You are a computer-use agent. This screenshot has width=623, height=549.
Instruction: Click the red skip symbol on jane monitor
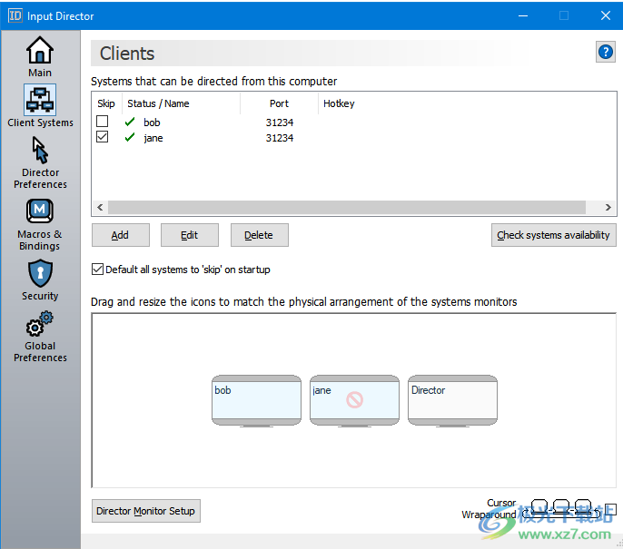point(354,400)
